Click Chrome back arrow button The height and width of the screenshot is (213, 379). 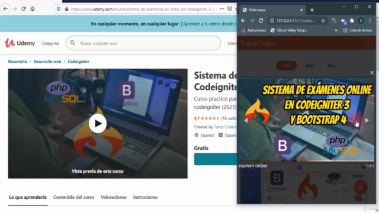pos(243,21)
